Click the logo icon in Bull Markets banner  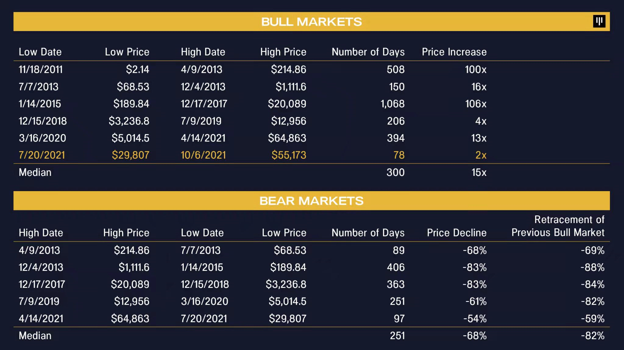click(x=599, y=21)
